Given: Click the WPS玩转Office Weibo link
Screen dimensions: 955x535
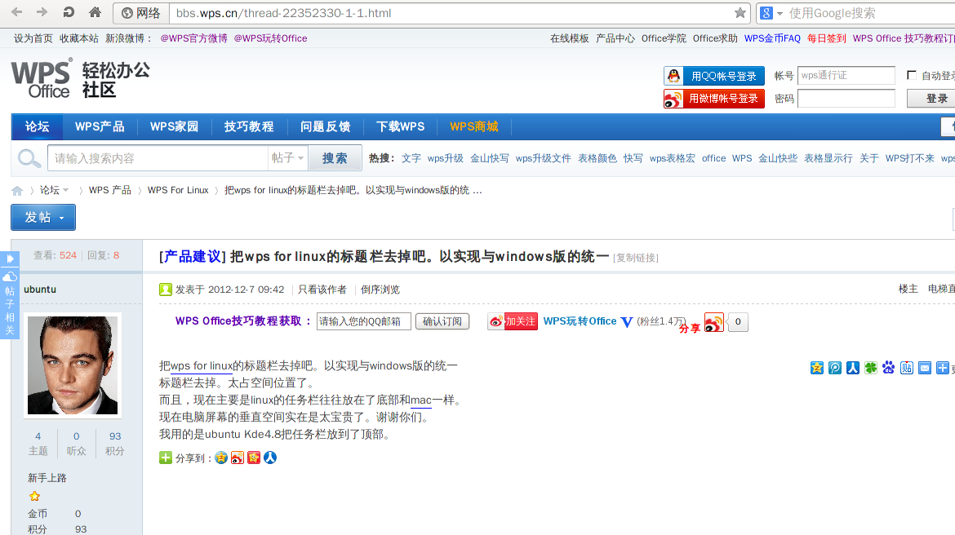Looking at the screenshot, I should coord(580,321).
